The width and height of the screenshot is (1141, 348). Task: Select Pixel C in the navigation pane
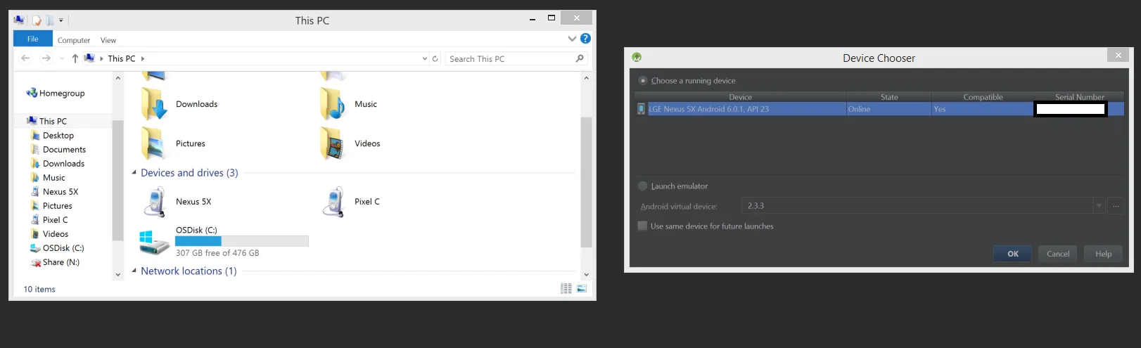49,220
